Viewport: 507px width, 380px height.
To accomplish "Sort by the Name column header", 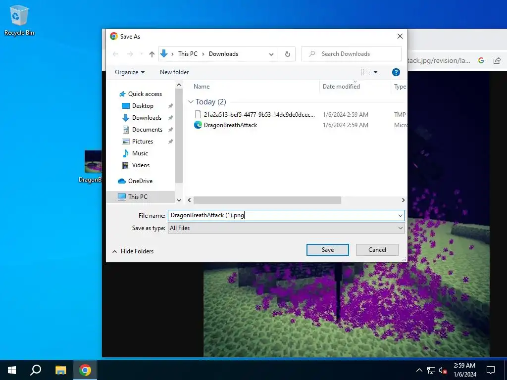I will point(202,86).
